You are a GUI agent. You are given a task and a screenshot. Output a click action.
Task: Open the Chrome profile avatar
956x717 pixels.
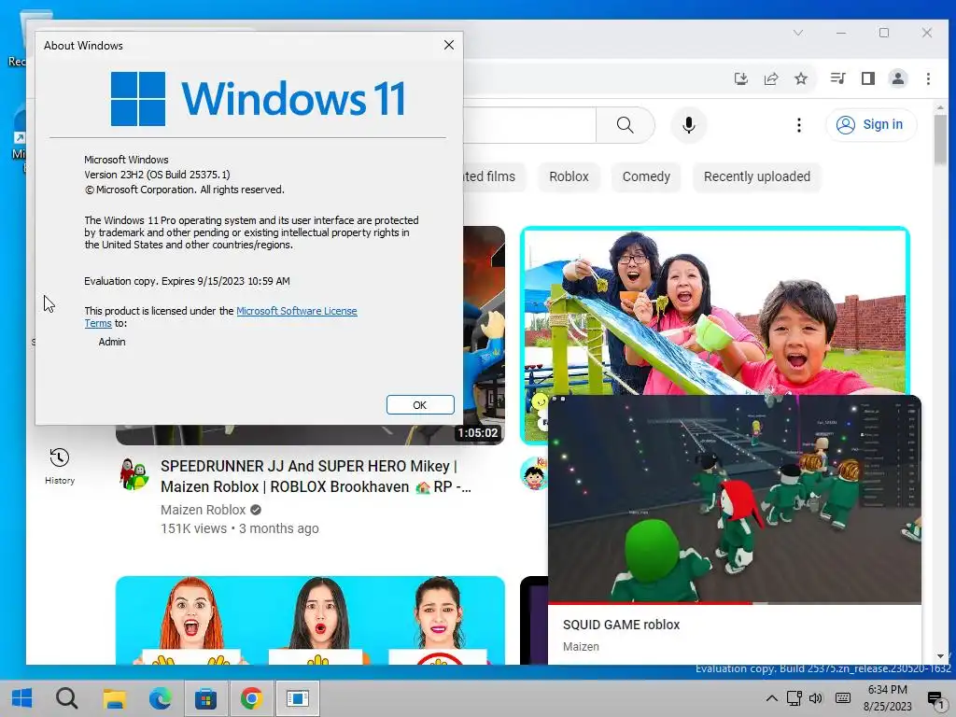click(x=898, y=78)
